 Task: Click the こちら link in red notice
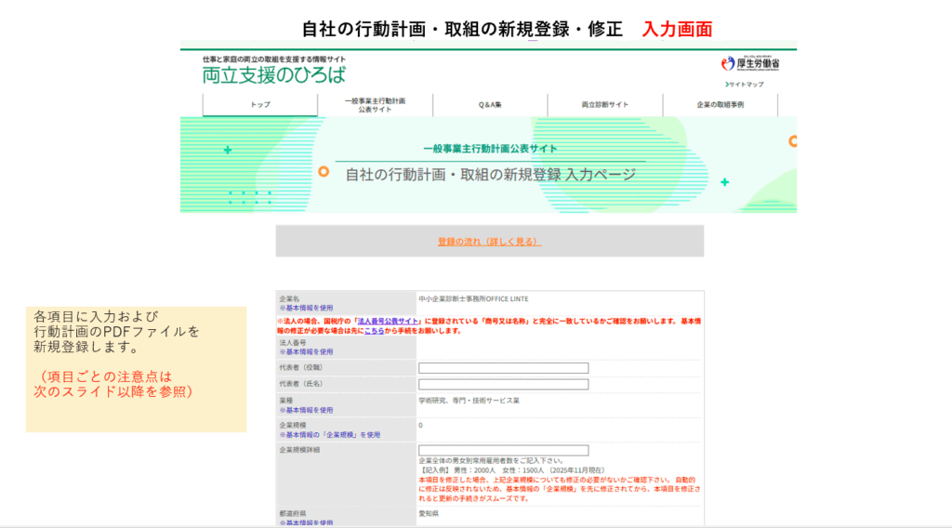pos(374,331)
